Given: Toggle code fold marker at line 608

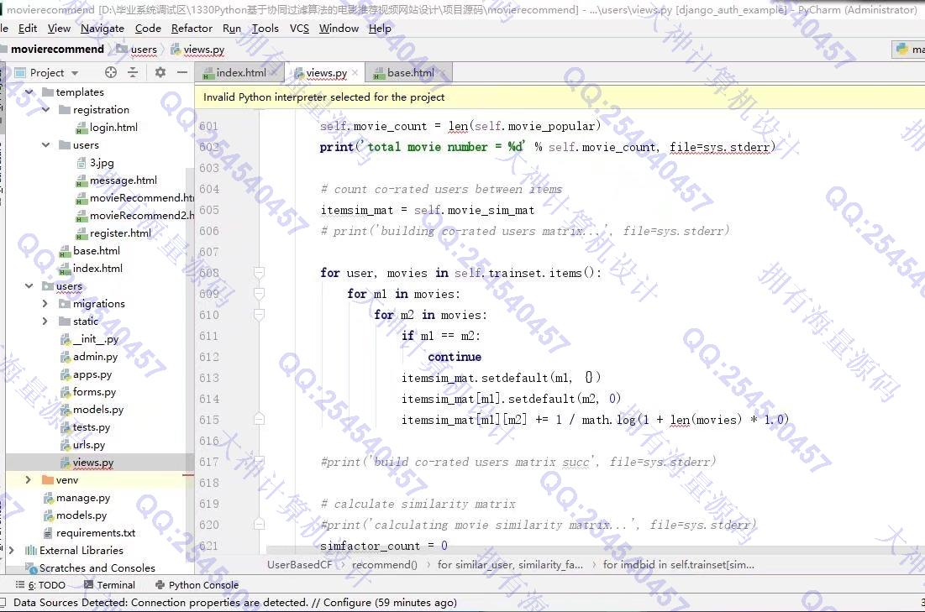Looking at the screenshot, I should click(259, 273).
